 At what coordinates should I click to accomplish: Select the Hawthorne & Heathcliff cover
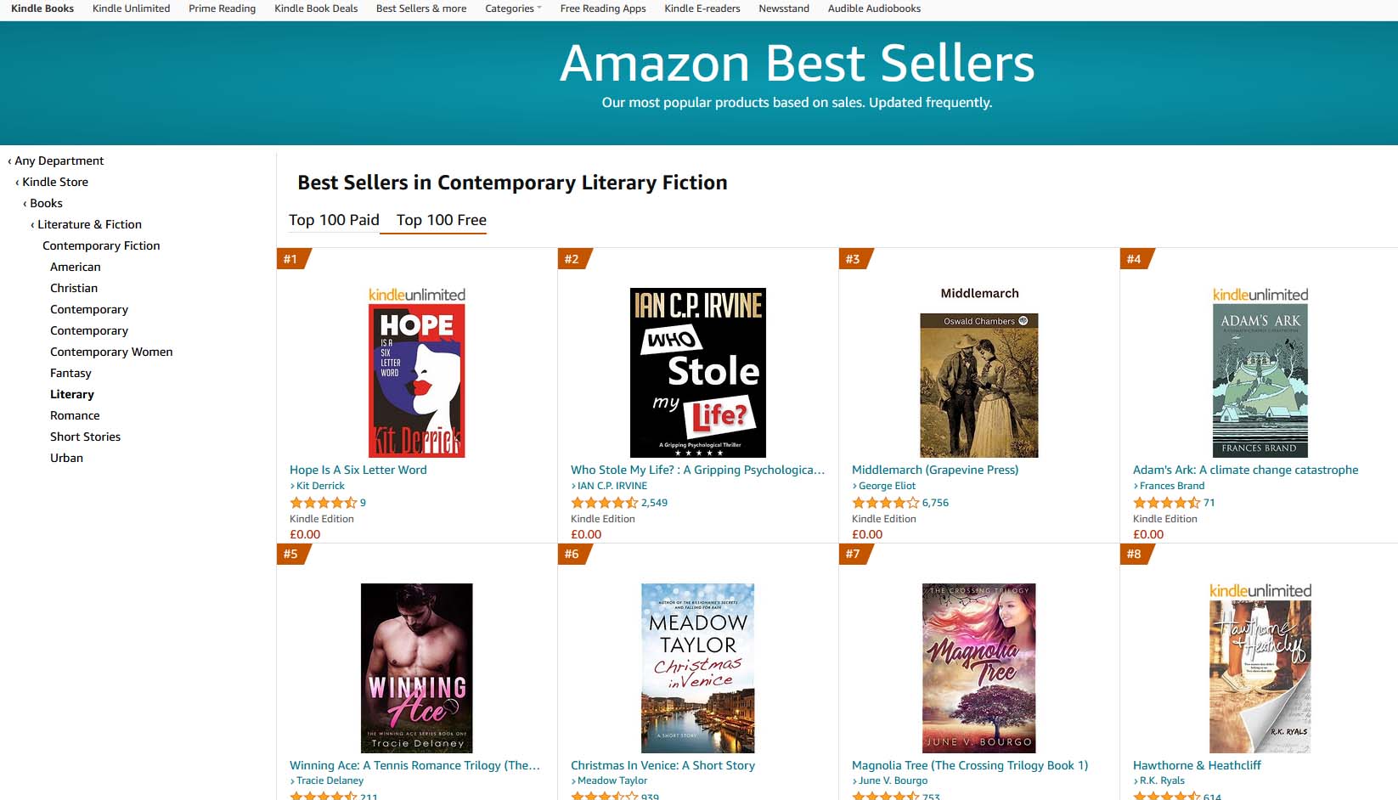pos(1260,676)
